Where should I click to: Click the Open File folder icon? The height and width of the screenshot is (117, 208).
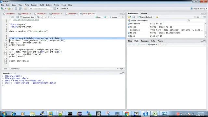coord(9,9)
